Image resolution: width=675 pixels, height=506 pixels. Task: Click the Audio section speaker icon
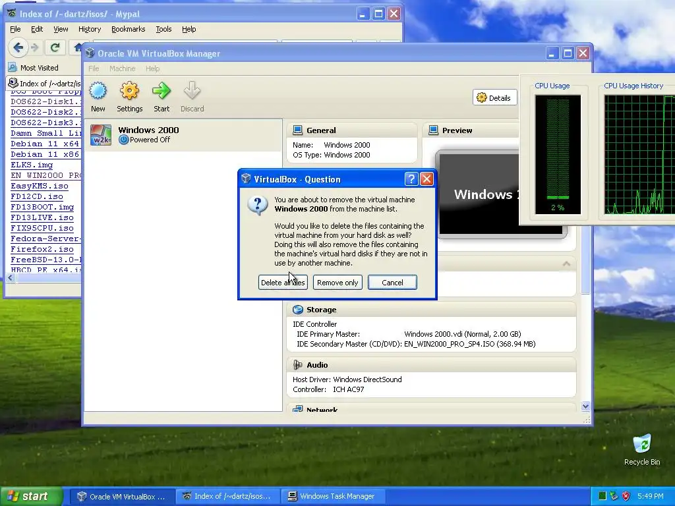[297, 365]
